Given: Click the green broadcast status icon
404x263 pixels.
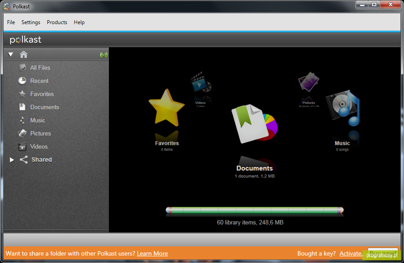Looking at the screenshot, I should pos(104,55).
